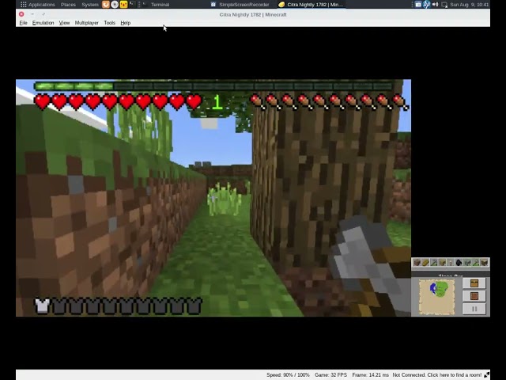506x380 pixels.
Task: Open the Multiplayer menu
Action: pos(86,23)
